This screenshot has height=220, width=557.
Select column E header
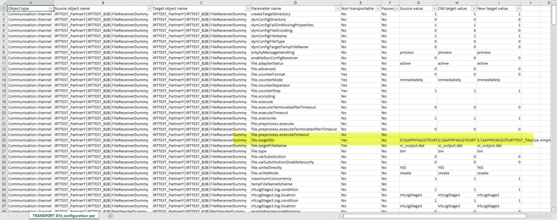tap(360, 3)
